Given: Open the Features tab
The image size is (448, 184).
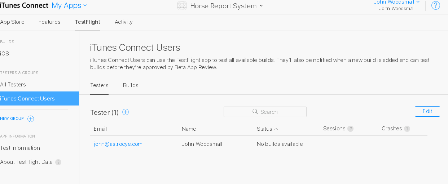Looking at the screenshot, I should pos(49,22).
